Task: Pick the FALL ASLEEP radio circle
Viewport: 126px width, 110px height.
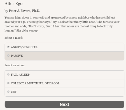Action: click(8, 74)
